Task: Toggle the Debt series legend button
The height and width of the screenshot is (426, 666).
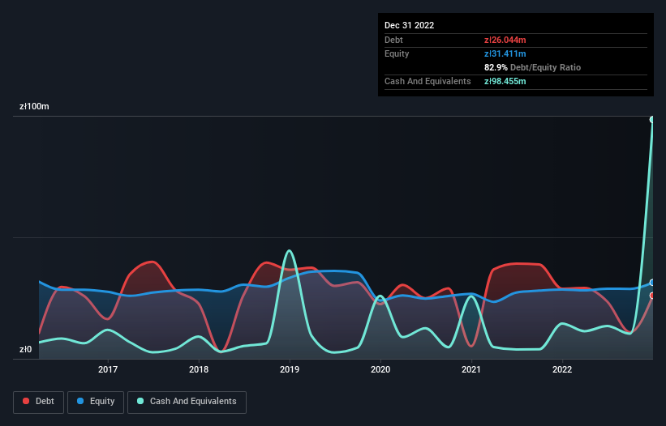Action: (x=39, y=402)
